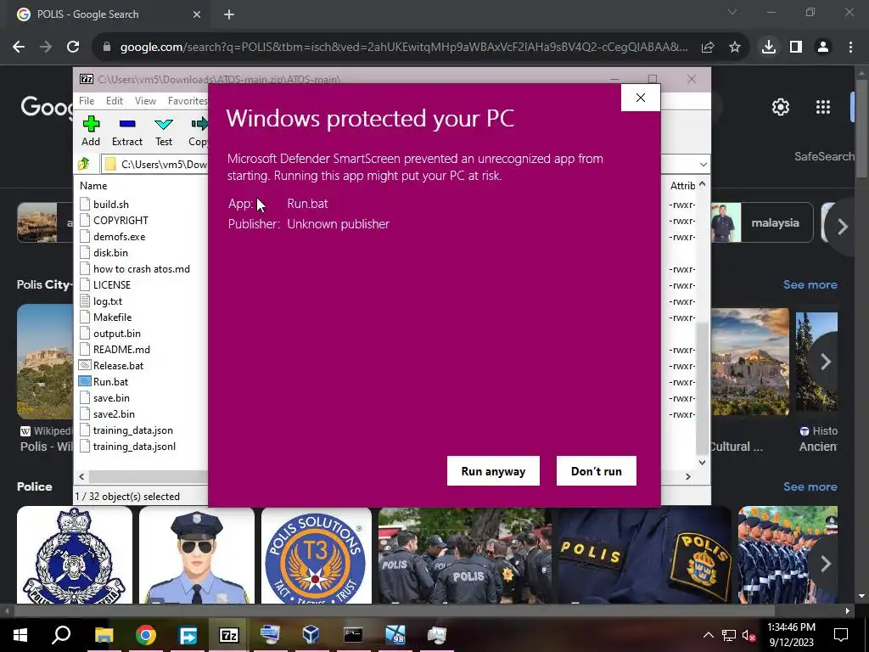Select training_data.jsonl in file list
Image resolution: width=869 pixels, height=652 pixels.
(134, 447)
